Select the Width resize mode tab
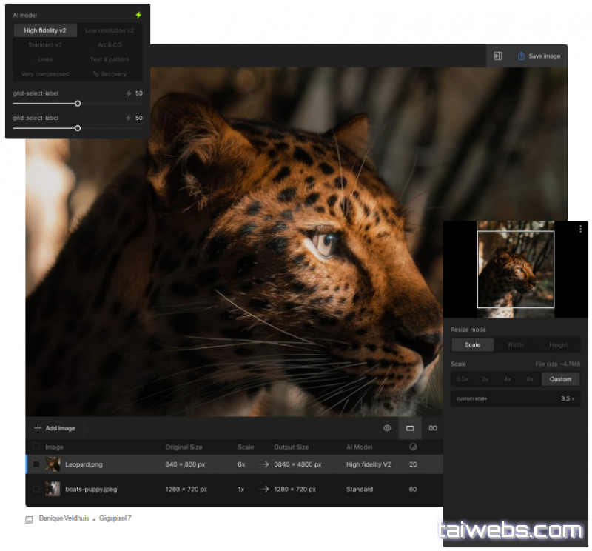The width and height of the screenshot is (592, 551). click(x=515, y=344)
